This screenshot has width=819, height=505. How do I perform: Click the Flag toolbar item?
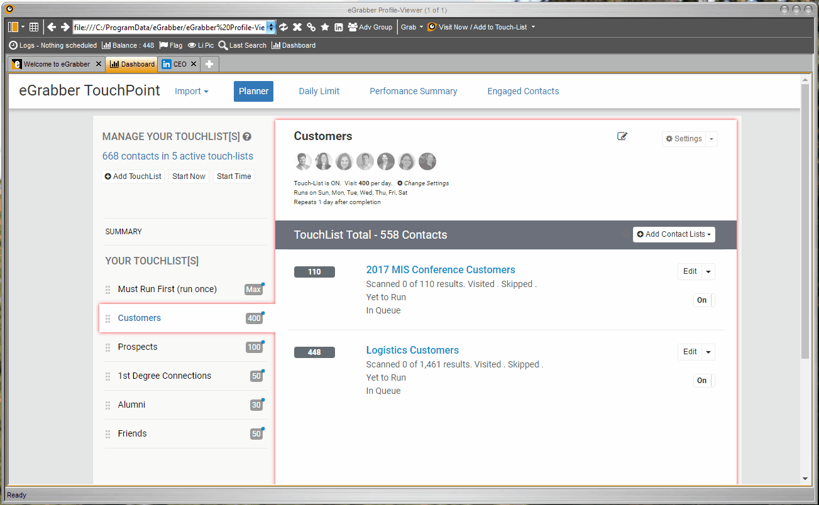click(x=171, y=45)
